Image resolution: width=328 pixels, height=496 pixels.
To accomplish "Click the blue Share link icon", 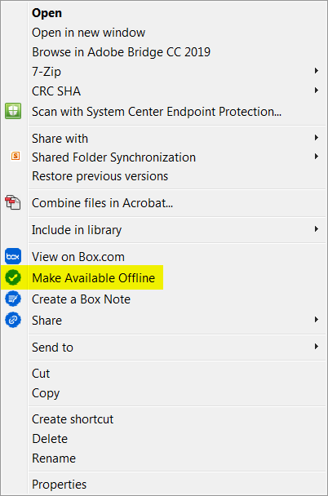I will click(x=13, y=320).
